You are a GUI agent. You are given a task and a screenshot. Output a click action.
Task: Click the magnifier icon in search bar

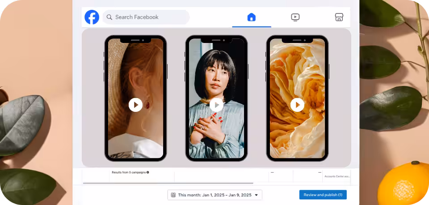click(x=109, y=17)
